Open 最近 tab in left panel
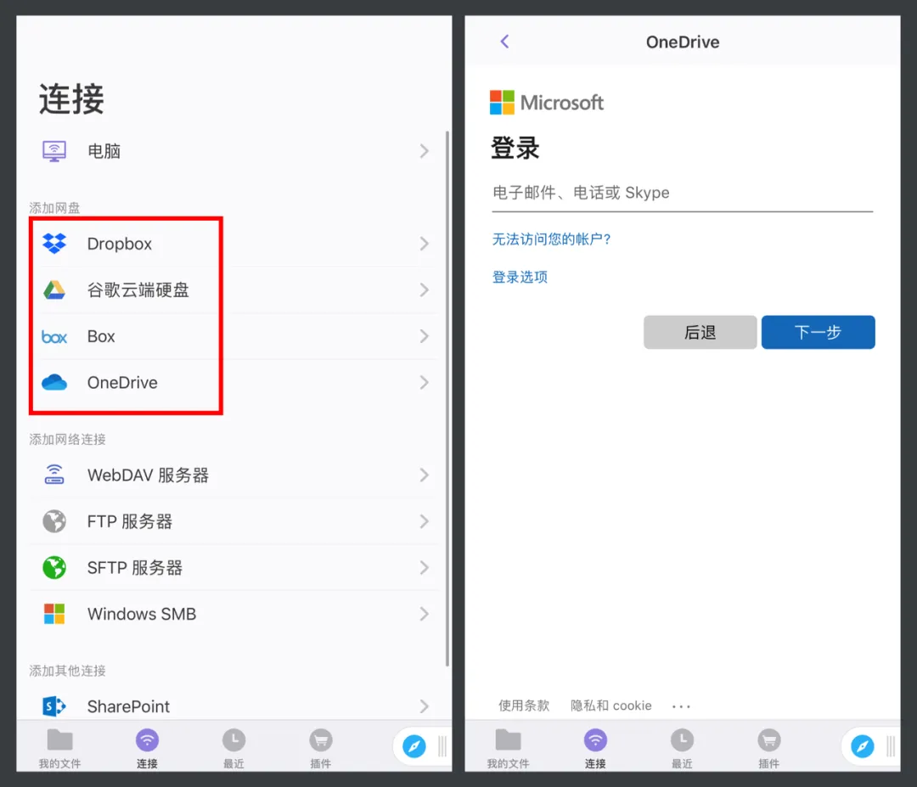Viewport: 917px width, 787px height. pos(233,749)
